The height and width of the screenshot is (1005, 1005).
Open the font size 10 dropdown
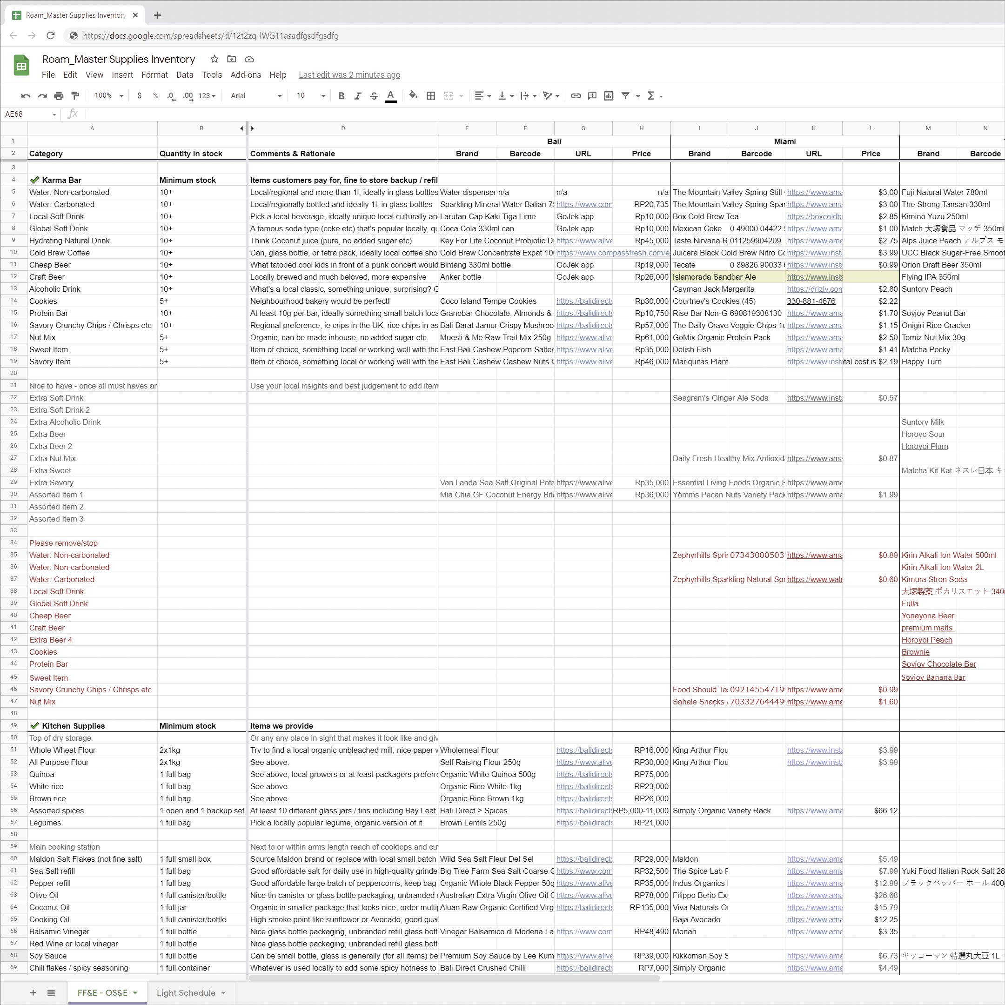point(311,96)
